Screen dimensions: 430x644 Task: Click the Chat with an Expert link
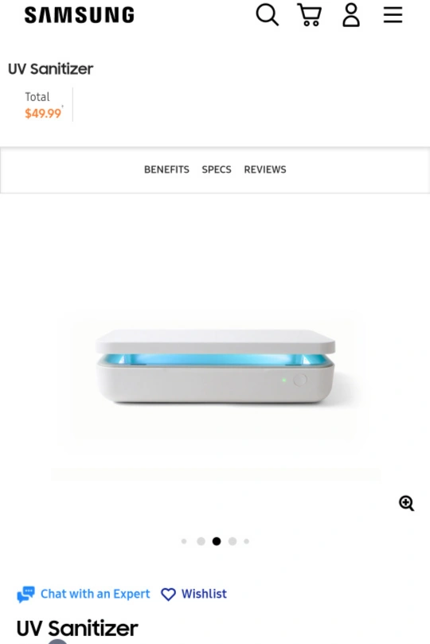pos(96,594)
